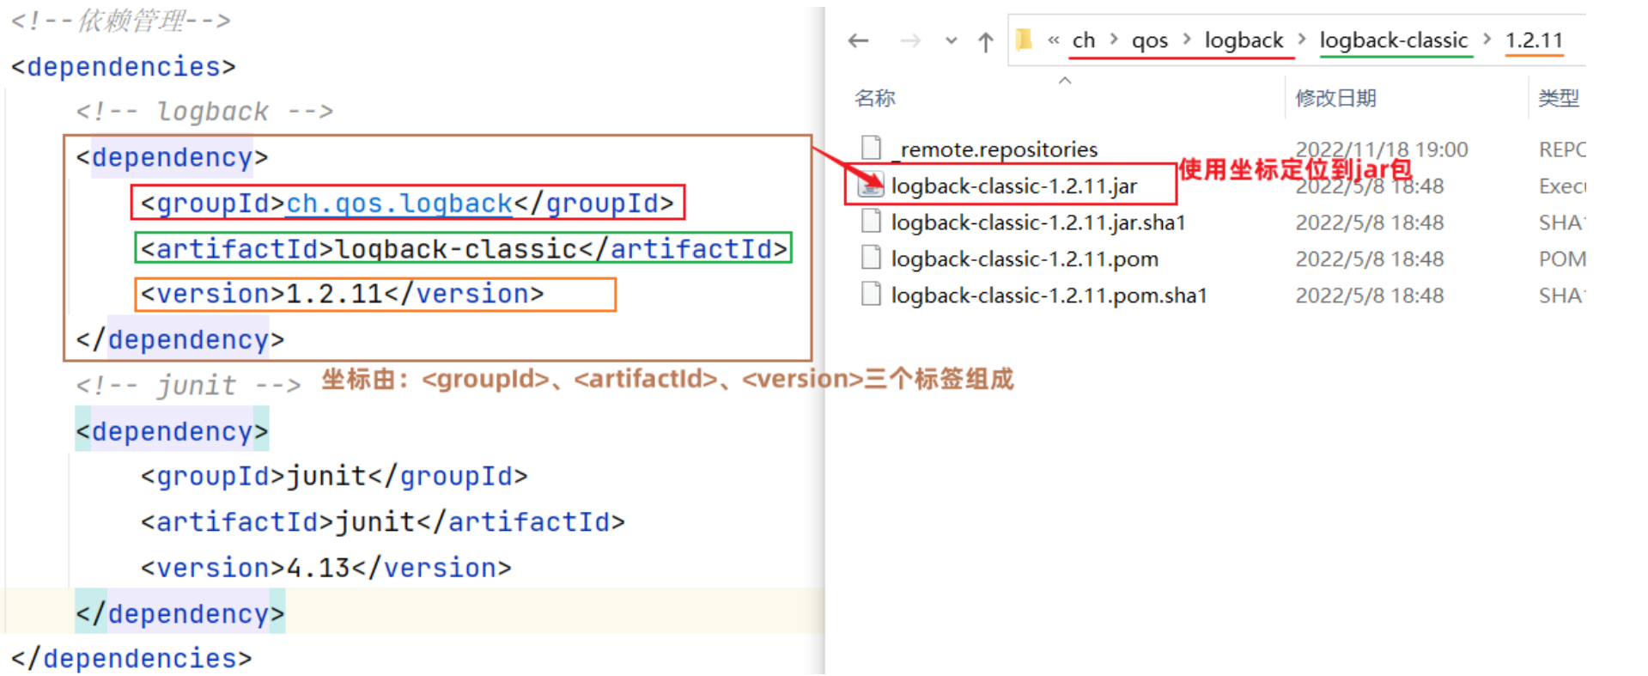Go back in the file explorer
This screenshot has width=1648, height=676.
coord(858,40)
